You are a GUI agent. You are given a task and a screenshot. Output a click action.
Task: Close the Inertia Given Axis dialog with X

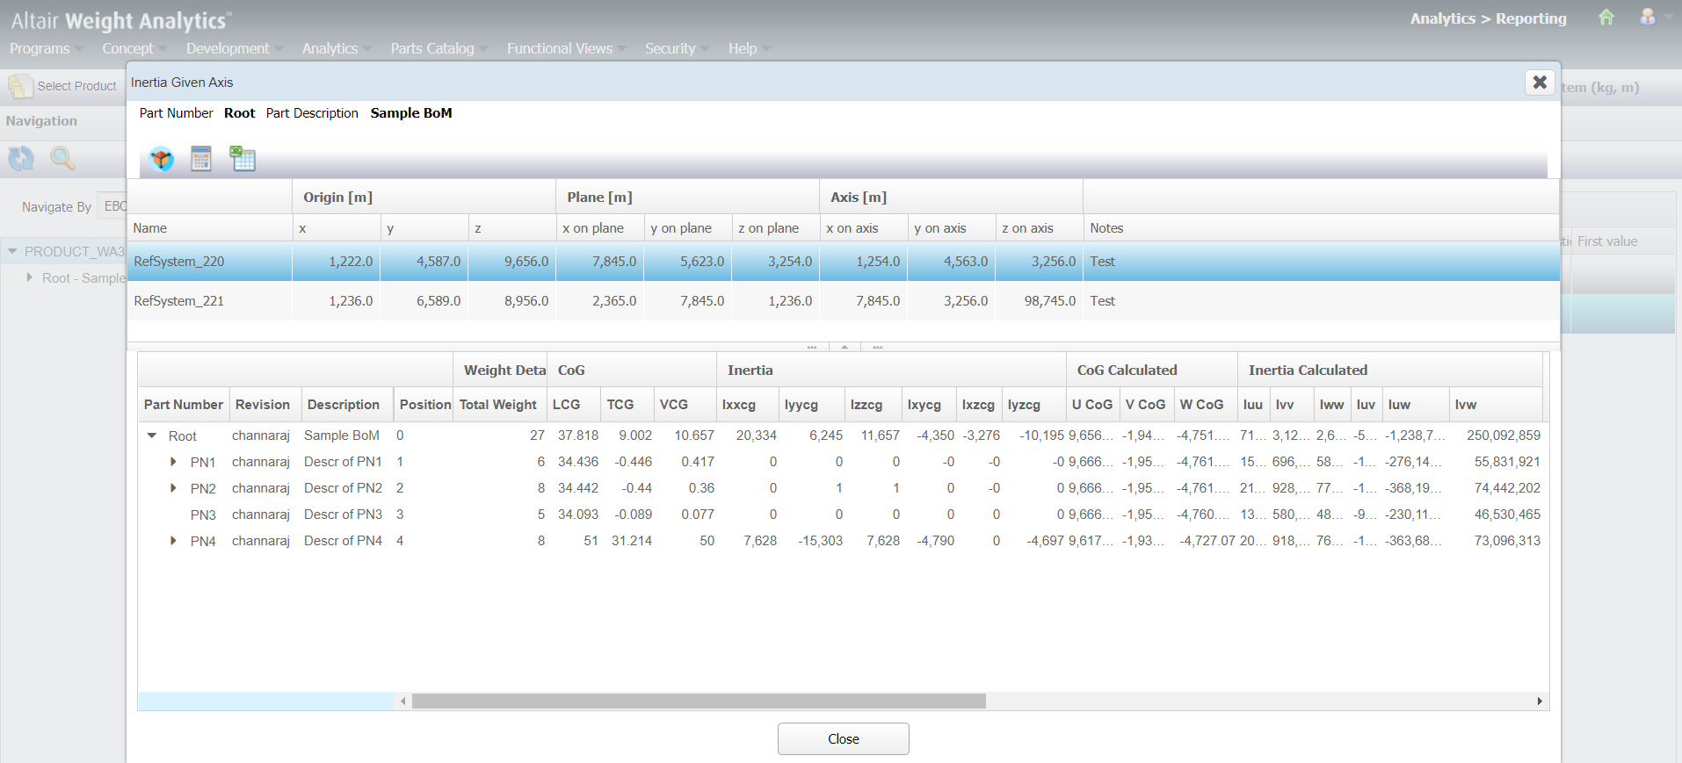[1540, 82]
